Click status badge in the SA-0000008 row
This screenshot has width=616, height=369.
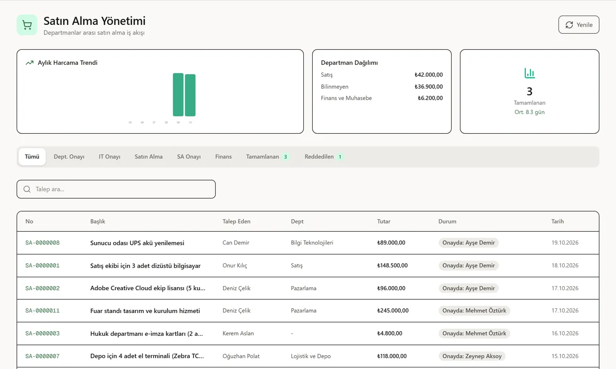469,243
